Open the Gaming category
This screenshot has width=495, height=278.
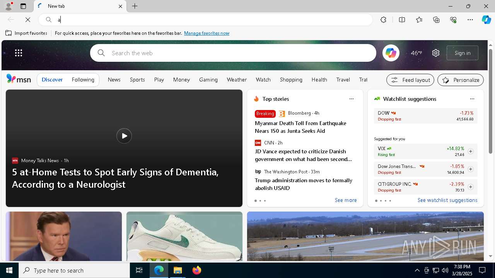[208, 80]
